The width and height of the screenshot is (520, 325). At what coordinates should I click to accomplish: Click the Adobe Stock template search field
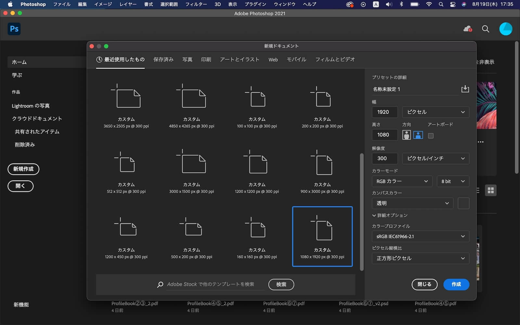(215, 284)
